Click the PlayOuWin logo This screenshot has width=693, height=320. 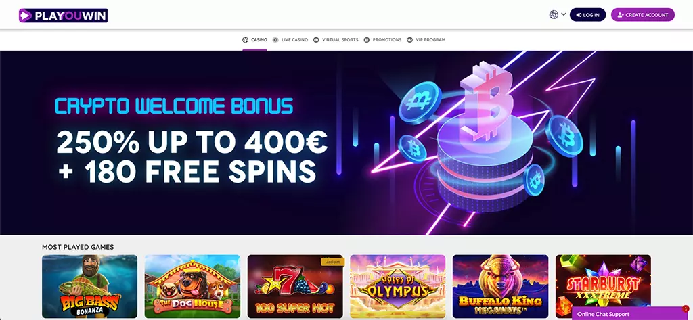(x=63, y=16)
